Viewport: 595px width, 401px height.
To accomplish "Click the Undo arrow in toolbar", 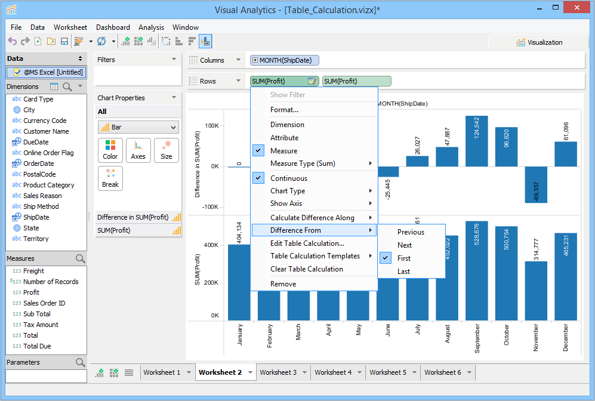I will tap(12, 41).
